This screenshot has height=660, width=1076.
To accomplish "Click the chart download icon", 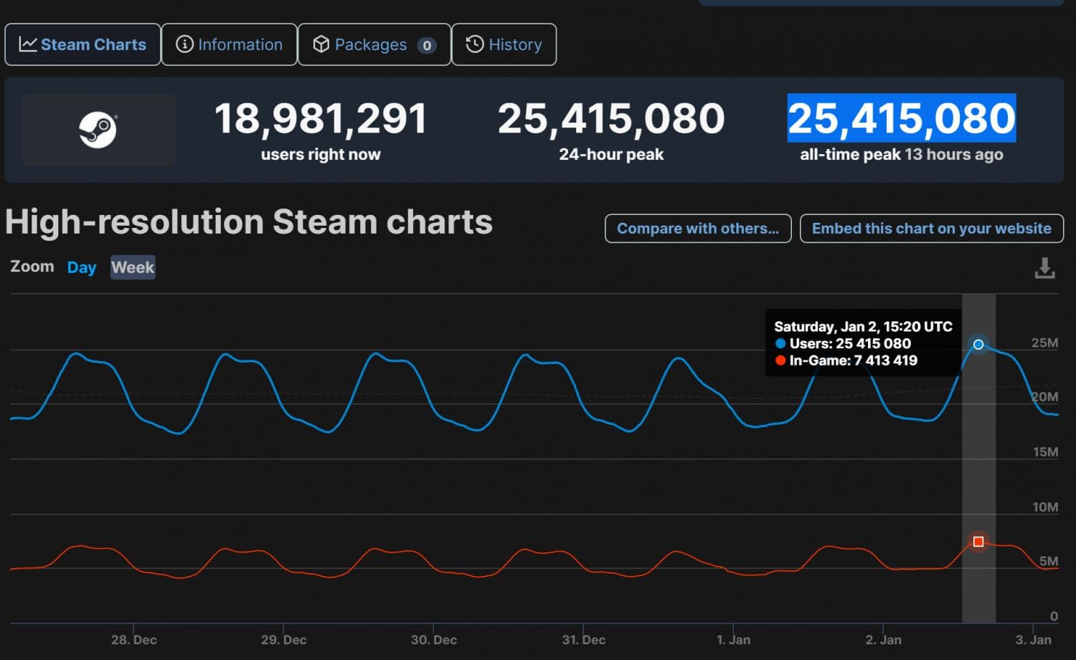I will 1044,268.
